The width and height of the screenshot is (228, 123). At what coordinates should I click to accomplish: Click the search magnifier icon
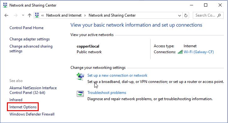[219, 15]
